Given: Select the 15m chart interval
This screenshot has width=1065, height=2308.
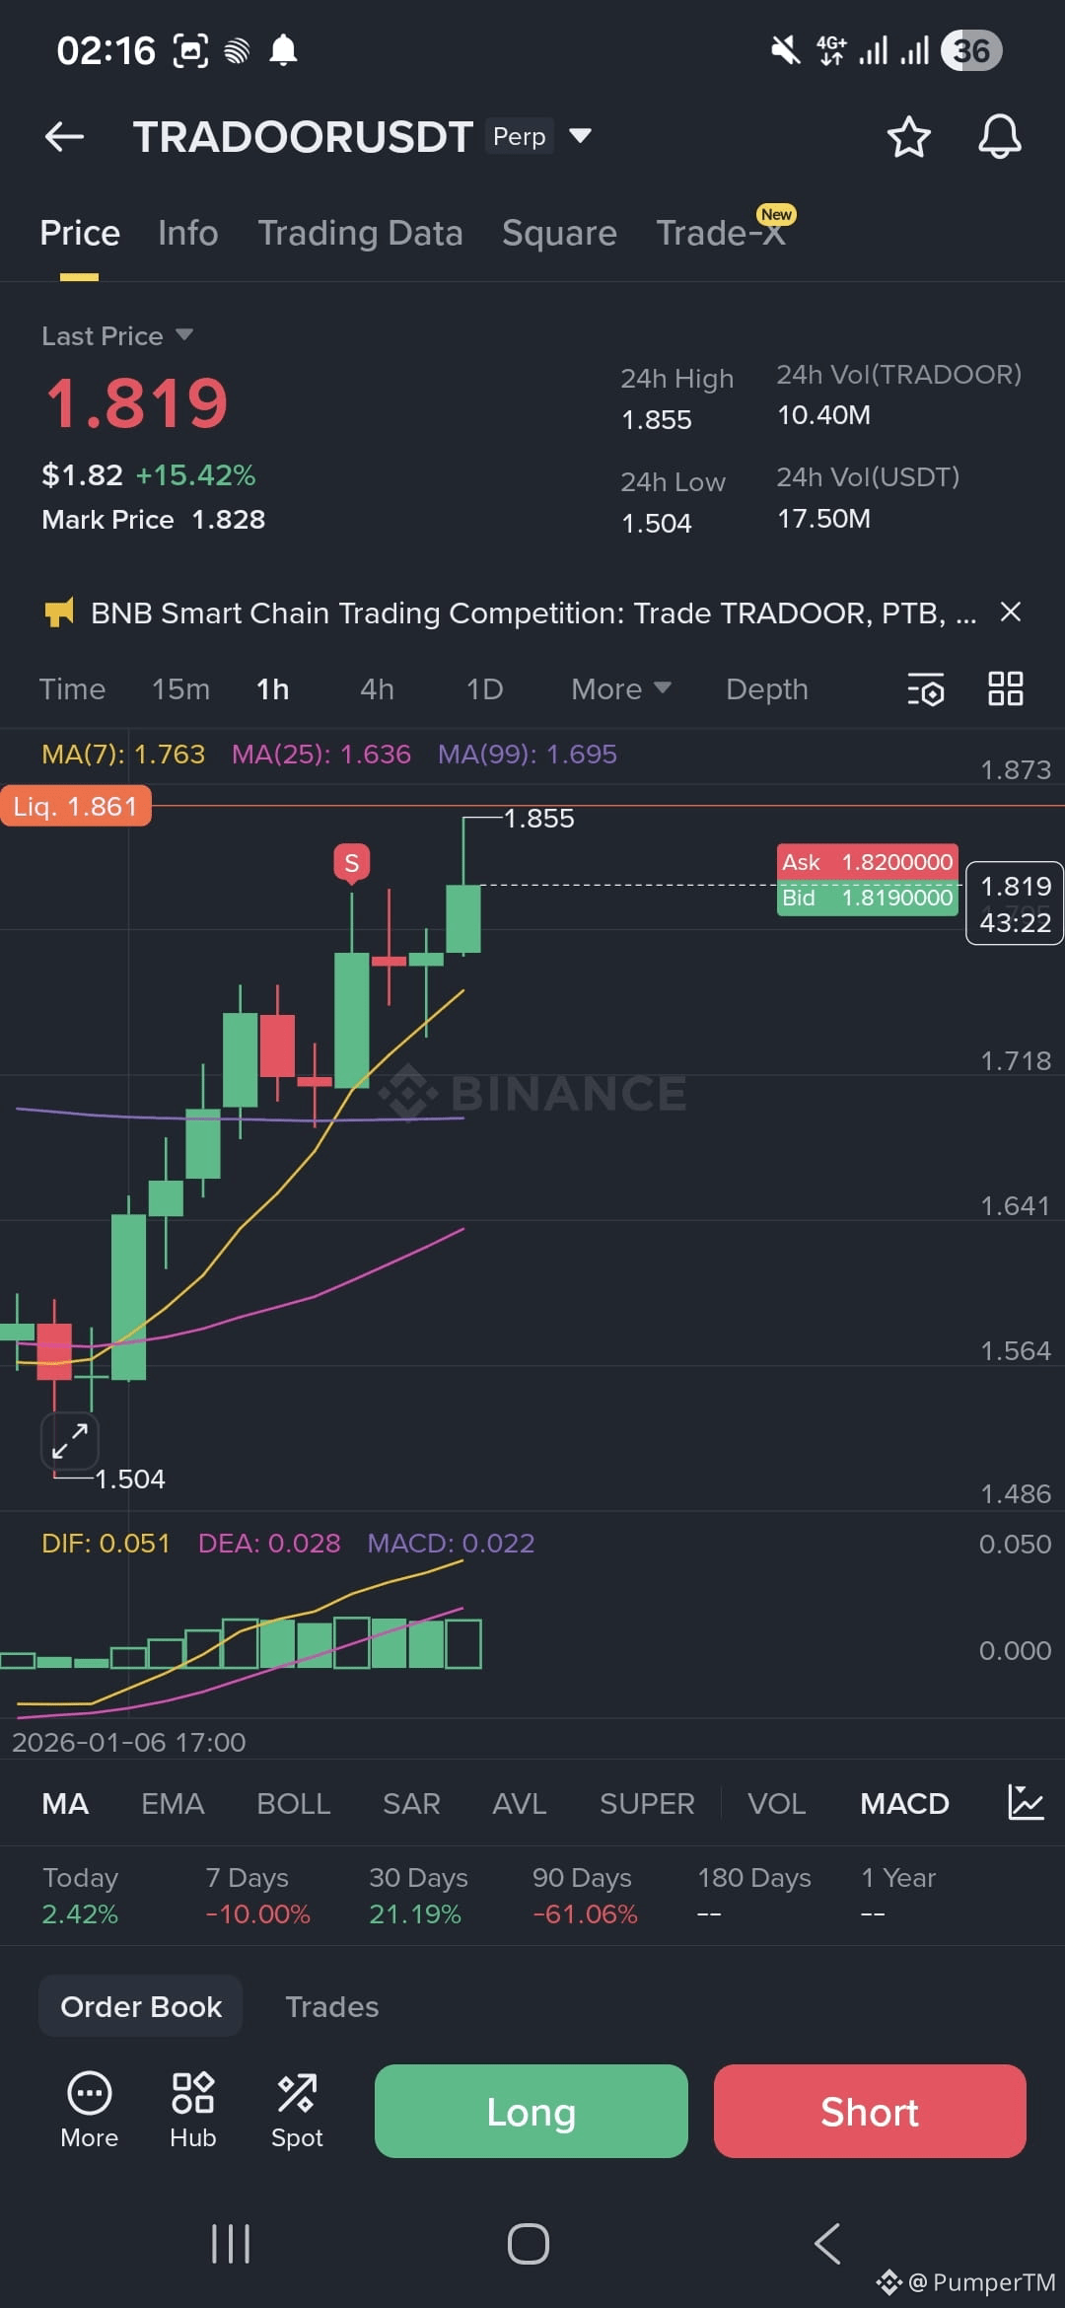Looking at the screenshot, I should (x=180, y=688).
